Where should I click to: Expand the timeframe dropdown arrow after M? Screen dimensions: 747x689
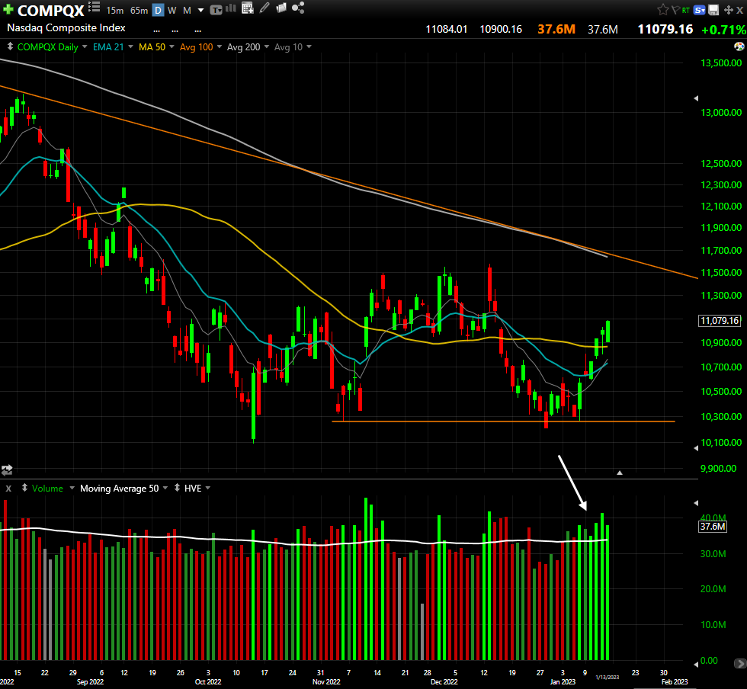(200, 10)
